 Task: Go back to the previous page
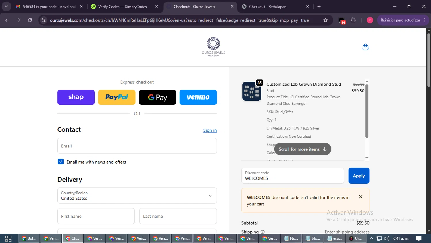(7, 20)
